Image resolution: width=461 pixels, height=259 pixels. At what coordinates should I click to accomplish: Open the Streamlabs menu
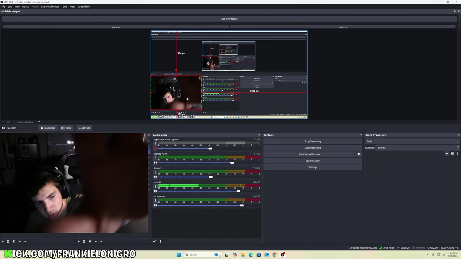tap(84, 6)
